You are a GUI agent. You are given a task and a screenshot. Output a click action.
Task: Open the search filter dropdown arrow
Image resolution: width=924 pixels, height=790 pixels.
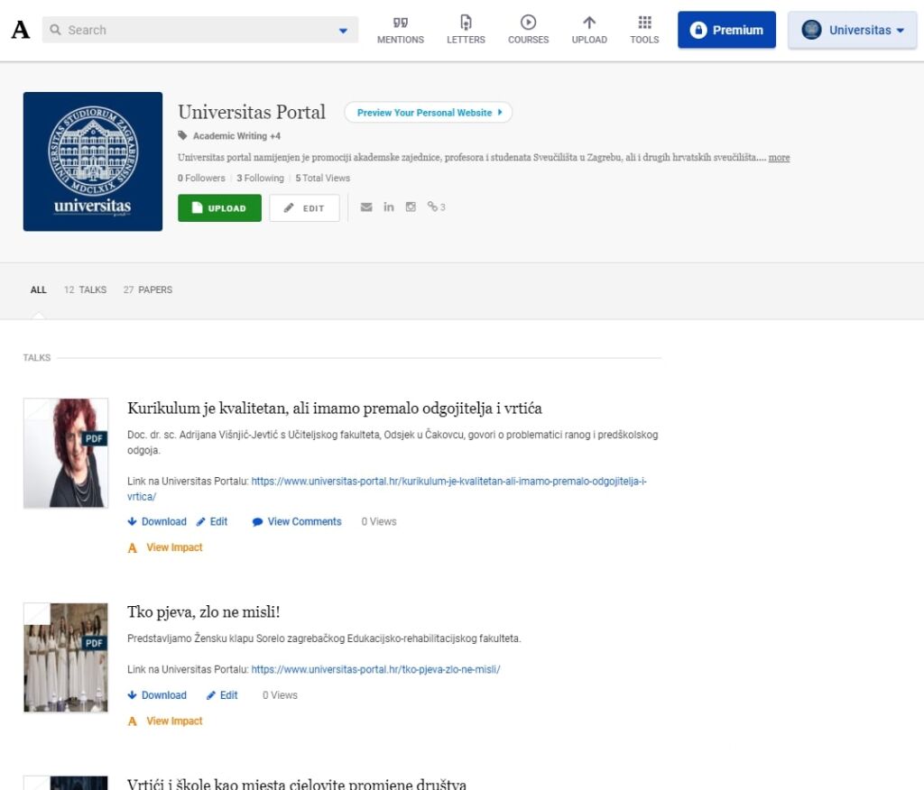click(341, 29)
